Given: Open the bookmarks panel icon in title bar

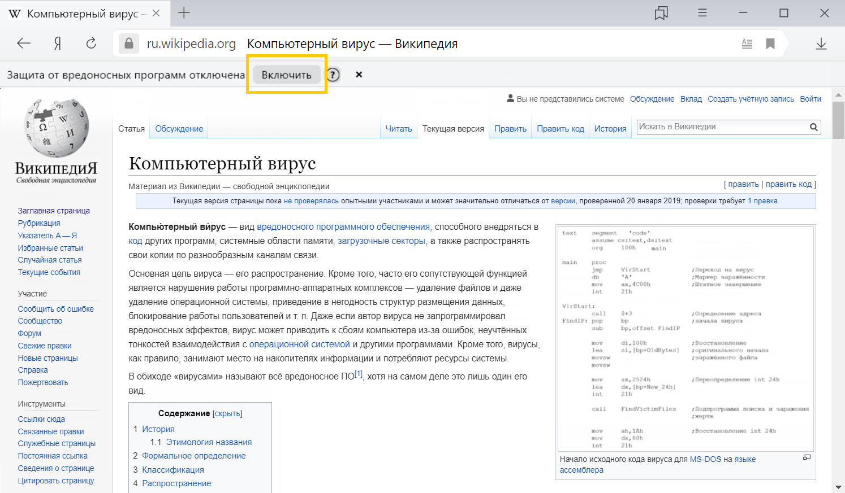Looking at the screenshot, I should tap(661, 13).
